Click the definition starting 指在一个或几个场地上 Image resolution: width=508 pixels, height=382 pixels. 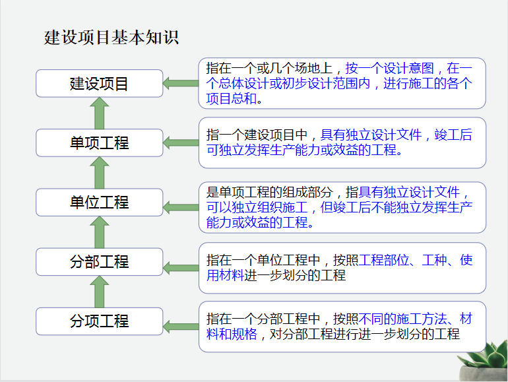(x=342, y=83)
